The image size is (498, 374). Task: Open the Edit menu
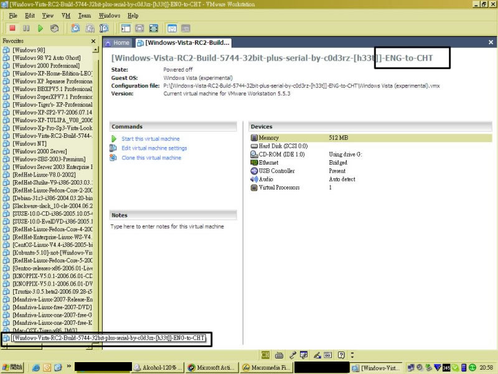(x=30, y=15)
